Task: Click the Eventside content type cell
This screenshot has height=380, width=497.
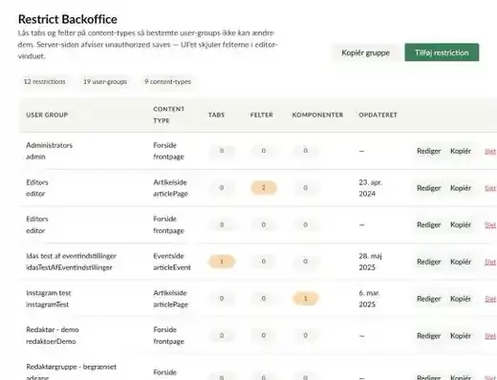Action: tap(172, 262)
